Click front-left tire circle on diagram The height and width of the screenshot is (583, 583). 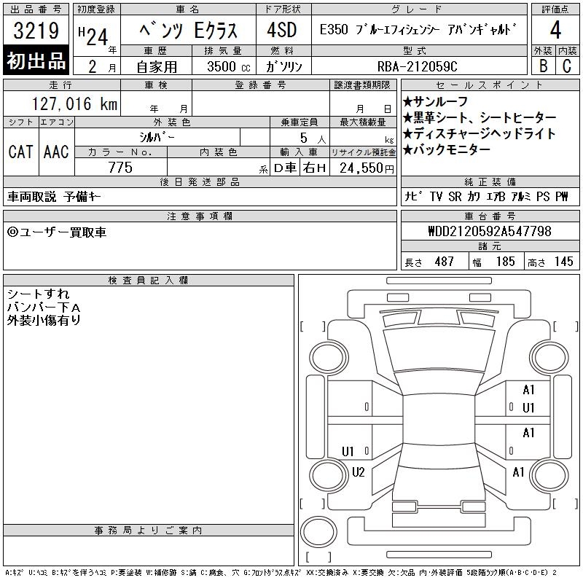click(329, 358)
